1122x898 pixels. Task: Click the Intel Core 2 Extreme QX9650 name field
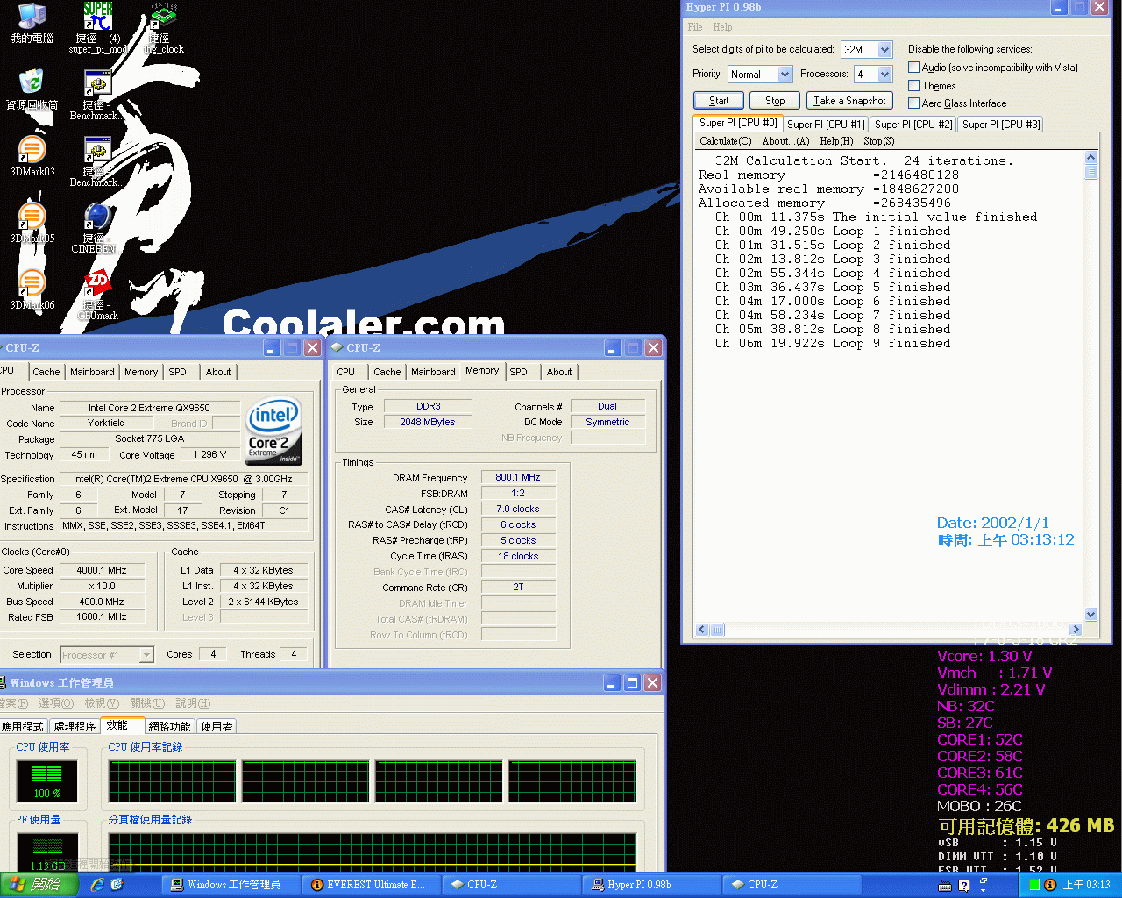[149, 408]
